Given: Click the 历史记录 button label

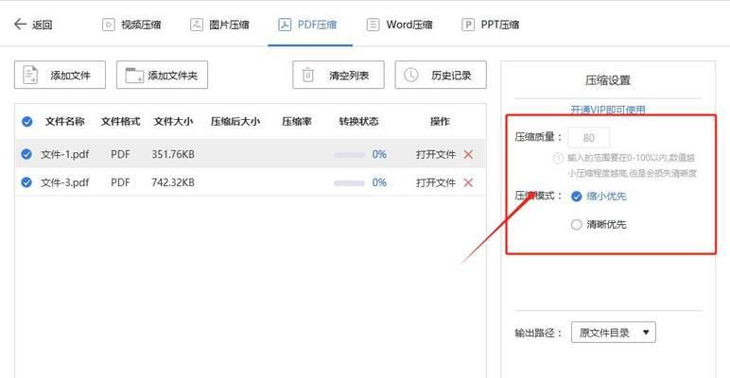Looking at the screenshot, I should click(x=451, y=76).
